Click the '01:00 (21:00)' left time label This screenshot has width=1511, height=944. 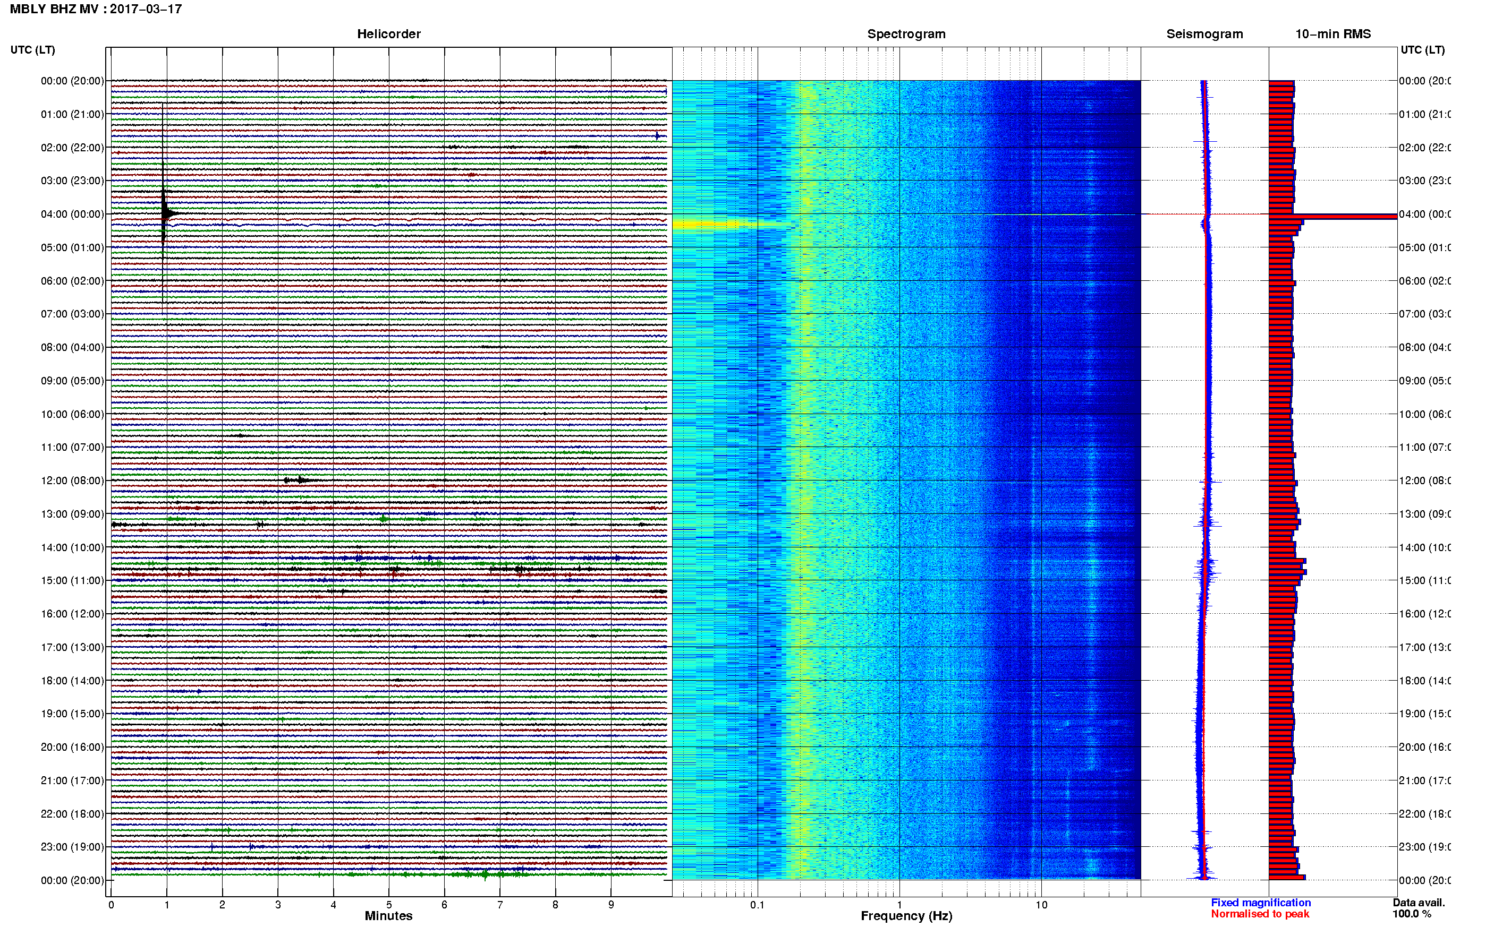click(x=72, y=114)
